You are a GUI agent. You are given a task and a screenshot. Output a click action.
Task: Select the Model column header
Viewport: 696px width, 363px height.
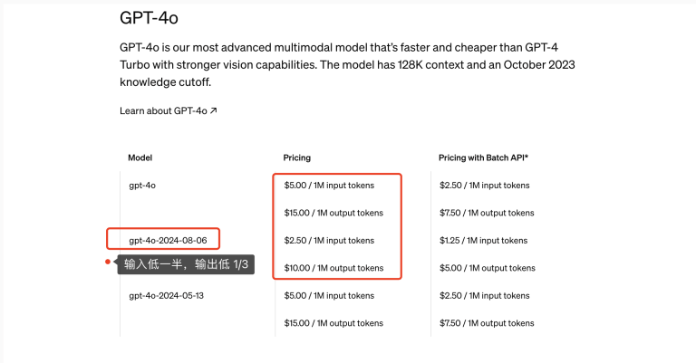[140, 158]
